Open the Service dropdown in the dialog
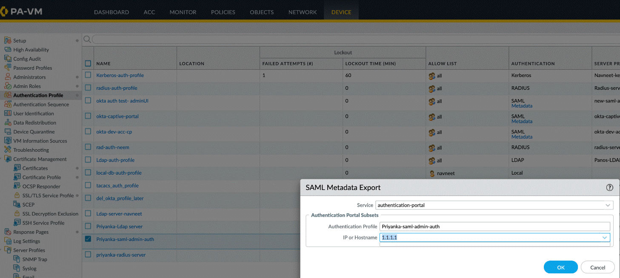620x278 pixels. click(607, 205)
